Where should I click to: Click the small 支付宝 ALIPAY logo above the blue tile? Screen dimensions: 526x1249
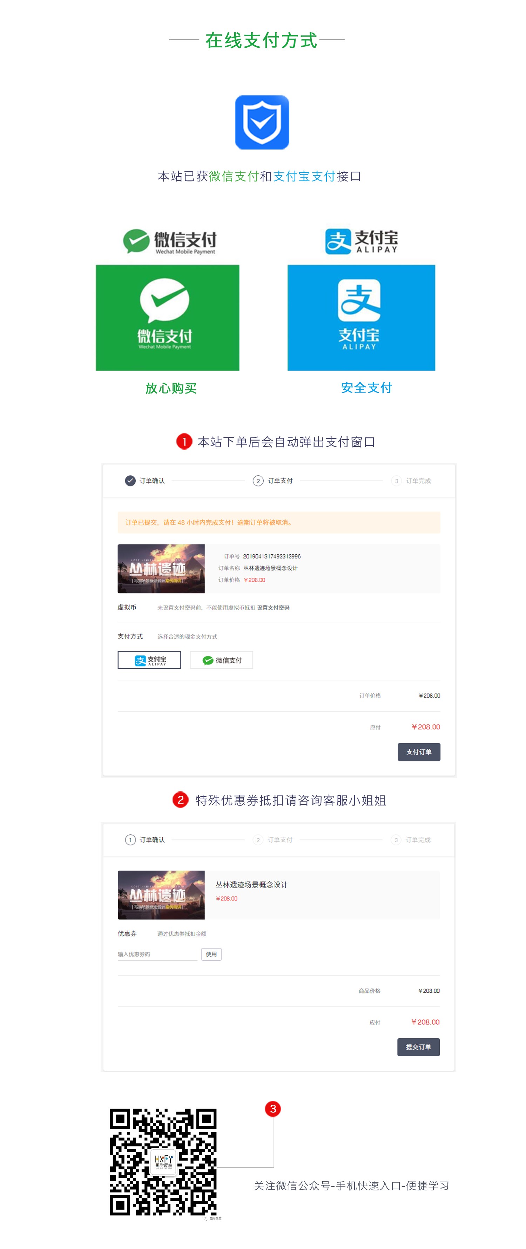361,242
